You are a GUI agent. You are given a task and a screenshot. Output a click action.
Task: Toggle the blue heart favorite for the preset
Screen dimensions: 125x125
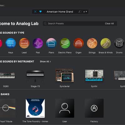click(41, 12)
